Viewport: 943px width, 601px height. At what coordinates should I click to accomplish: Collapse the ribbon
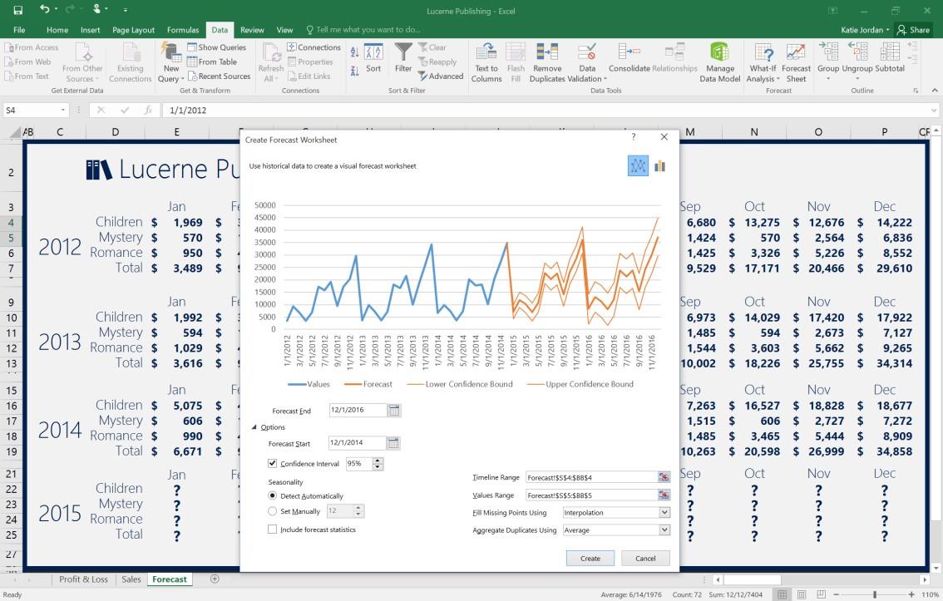[935, 90]
